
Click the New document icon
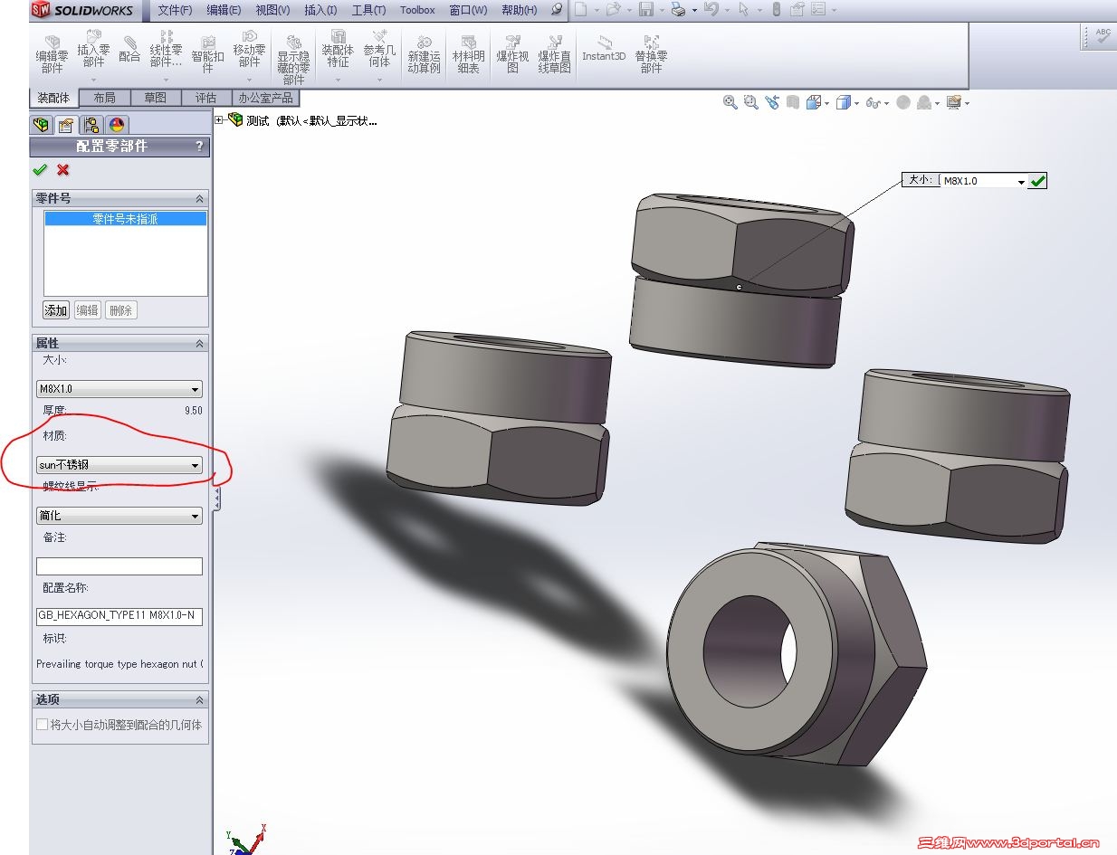pyautogui.click(x=580, y=10)
